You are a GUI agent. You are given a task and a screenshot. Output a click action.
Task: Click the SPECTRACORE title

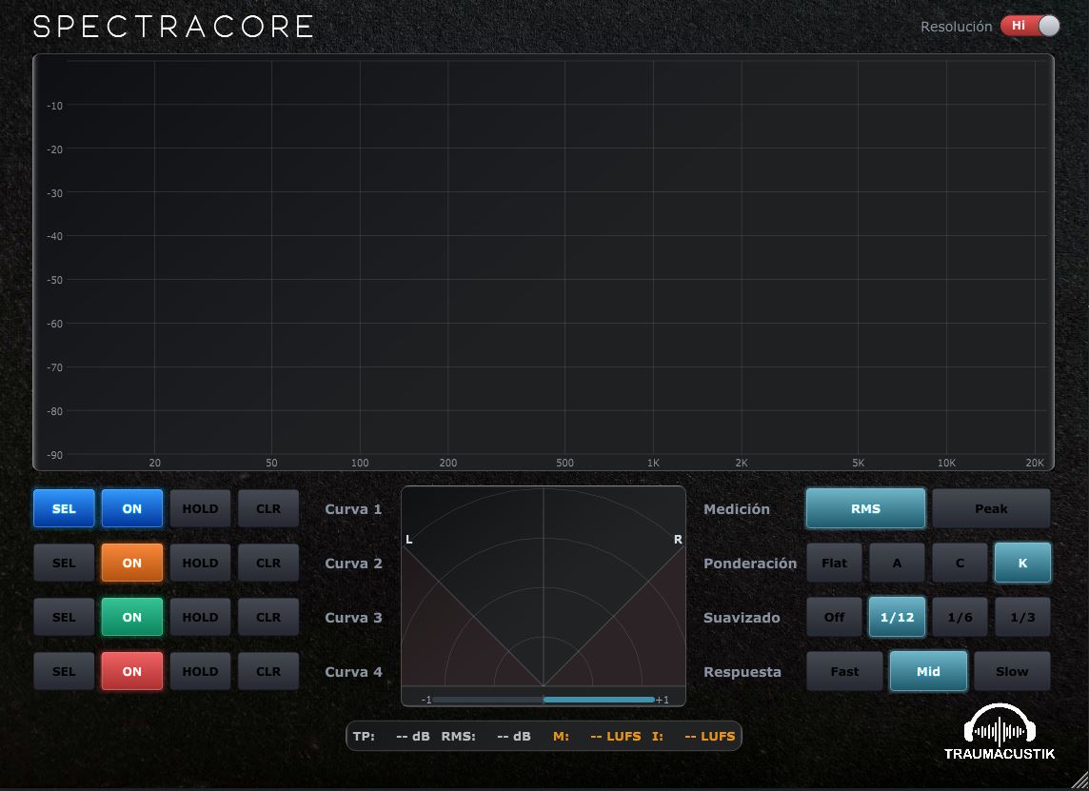[173, 27]
